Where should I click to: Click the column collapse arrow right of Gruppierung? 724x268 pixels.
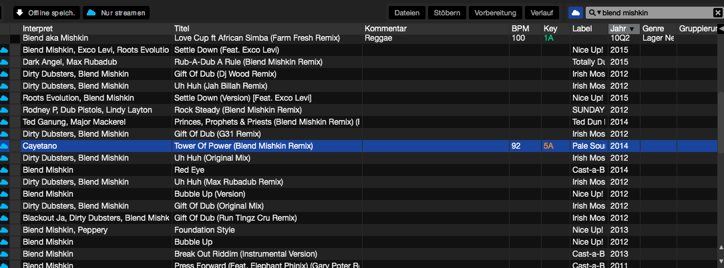[x=721, y=29]
